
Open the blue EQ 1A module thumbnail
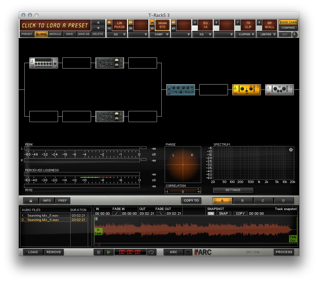coord(180,90)
